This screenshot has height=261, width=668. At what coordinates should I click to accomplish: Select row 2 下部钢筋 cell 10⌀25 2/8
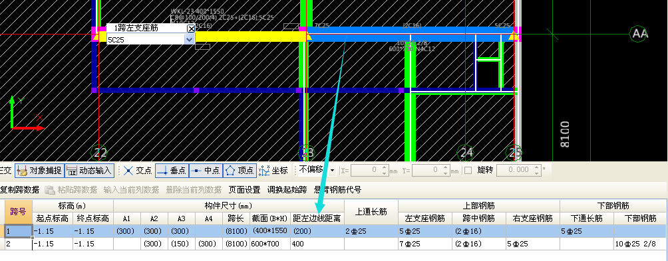640,244
